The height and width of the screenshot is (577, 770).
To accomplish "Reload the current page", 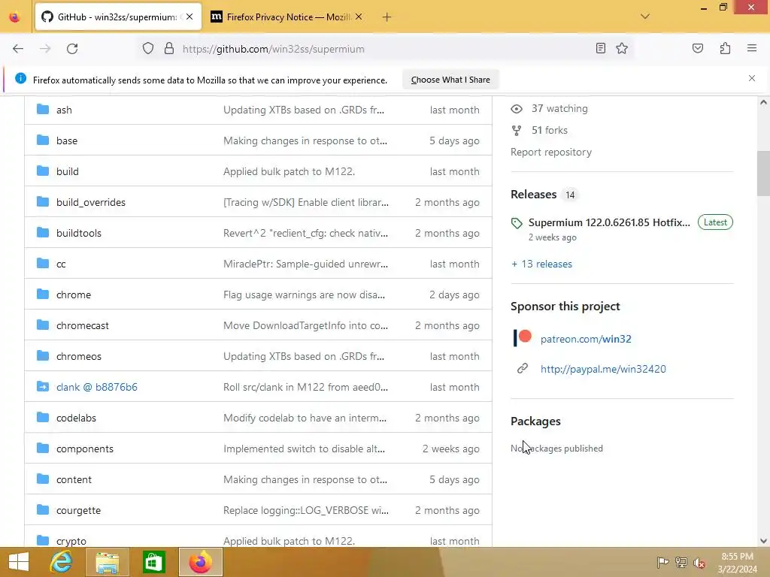I will 72,49.
